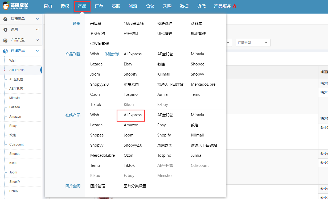Screen dimensions: 328x199
Task: Open the 物流 top menu
Action: tap(133, 6)
